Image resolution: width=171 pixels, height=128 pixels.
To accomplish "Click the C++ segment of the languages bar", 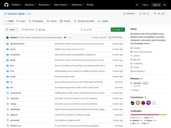I will coord(145,115).
